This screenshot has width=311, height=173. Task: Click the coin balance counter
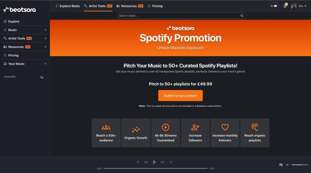[x=274, y=6]
